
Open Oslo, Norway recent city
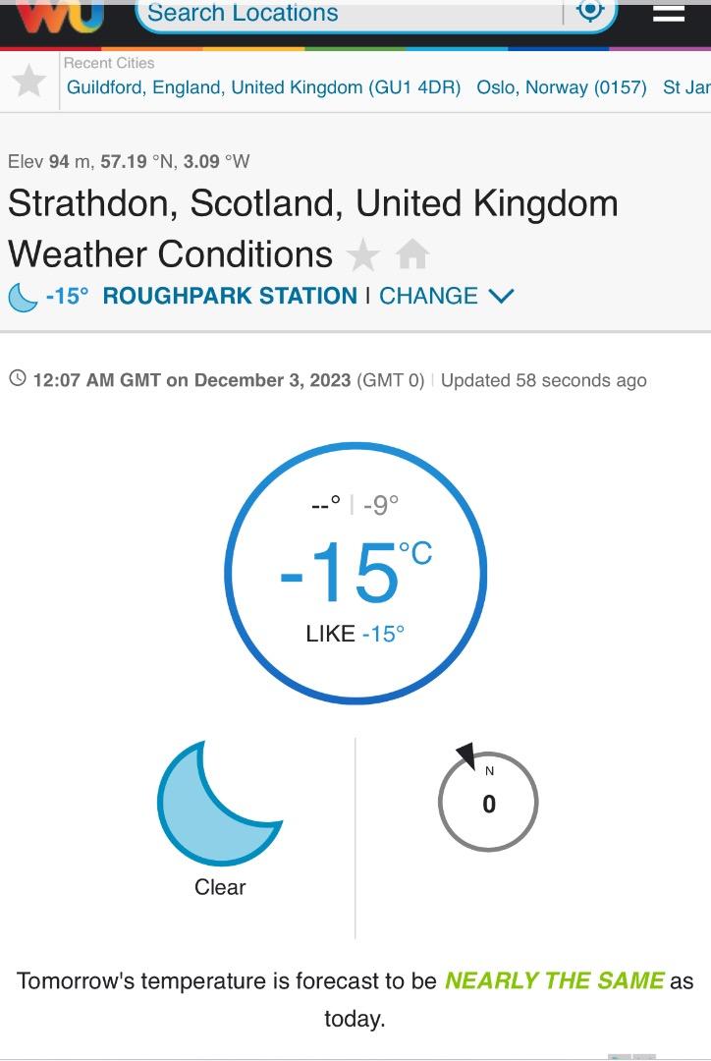(562, 87)
